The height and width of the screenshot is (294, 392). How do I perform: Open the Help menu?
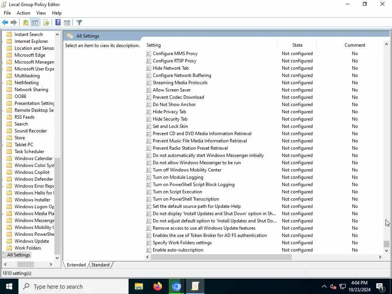(x=57, y=13)
